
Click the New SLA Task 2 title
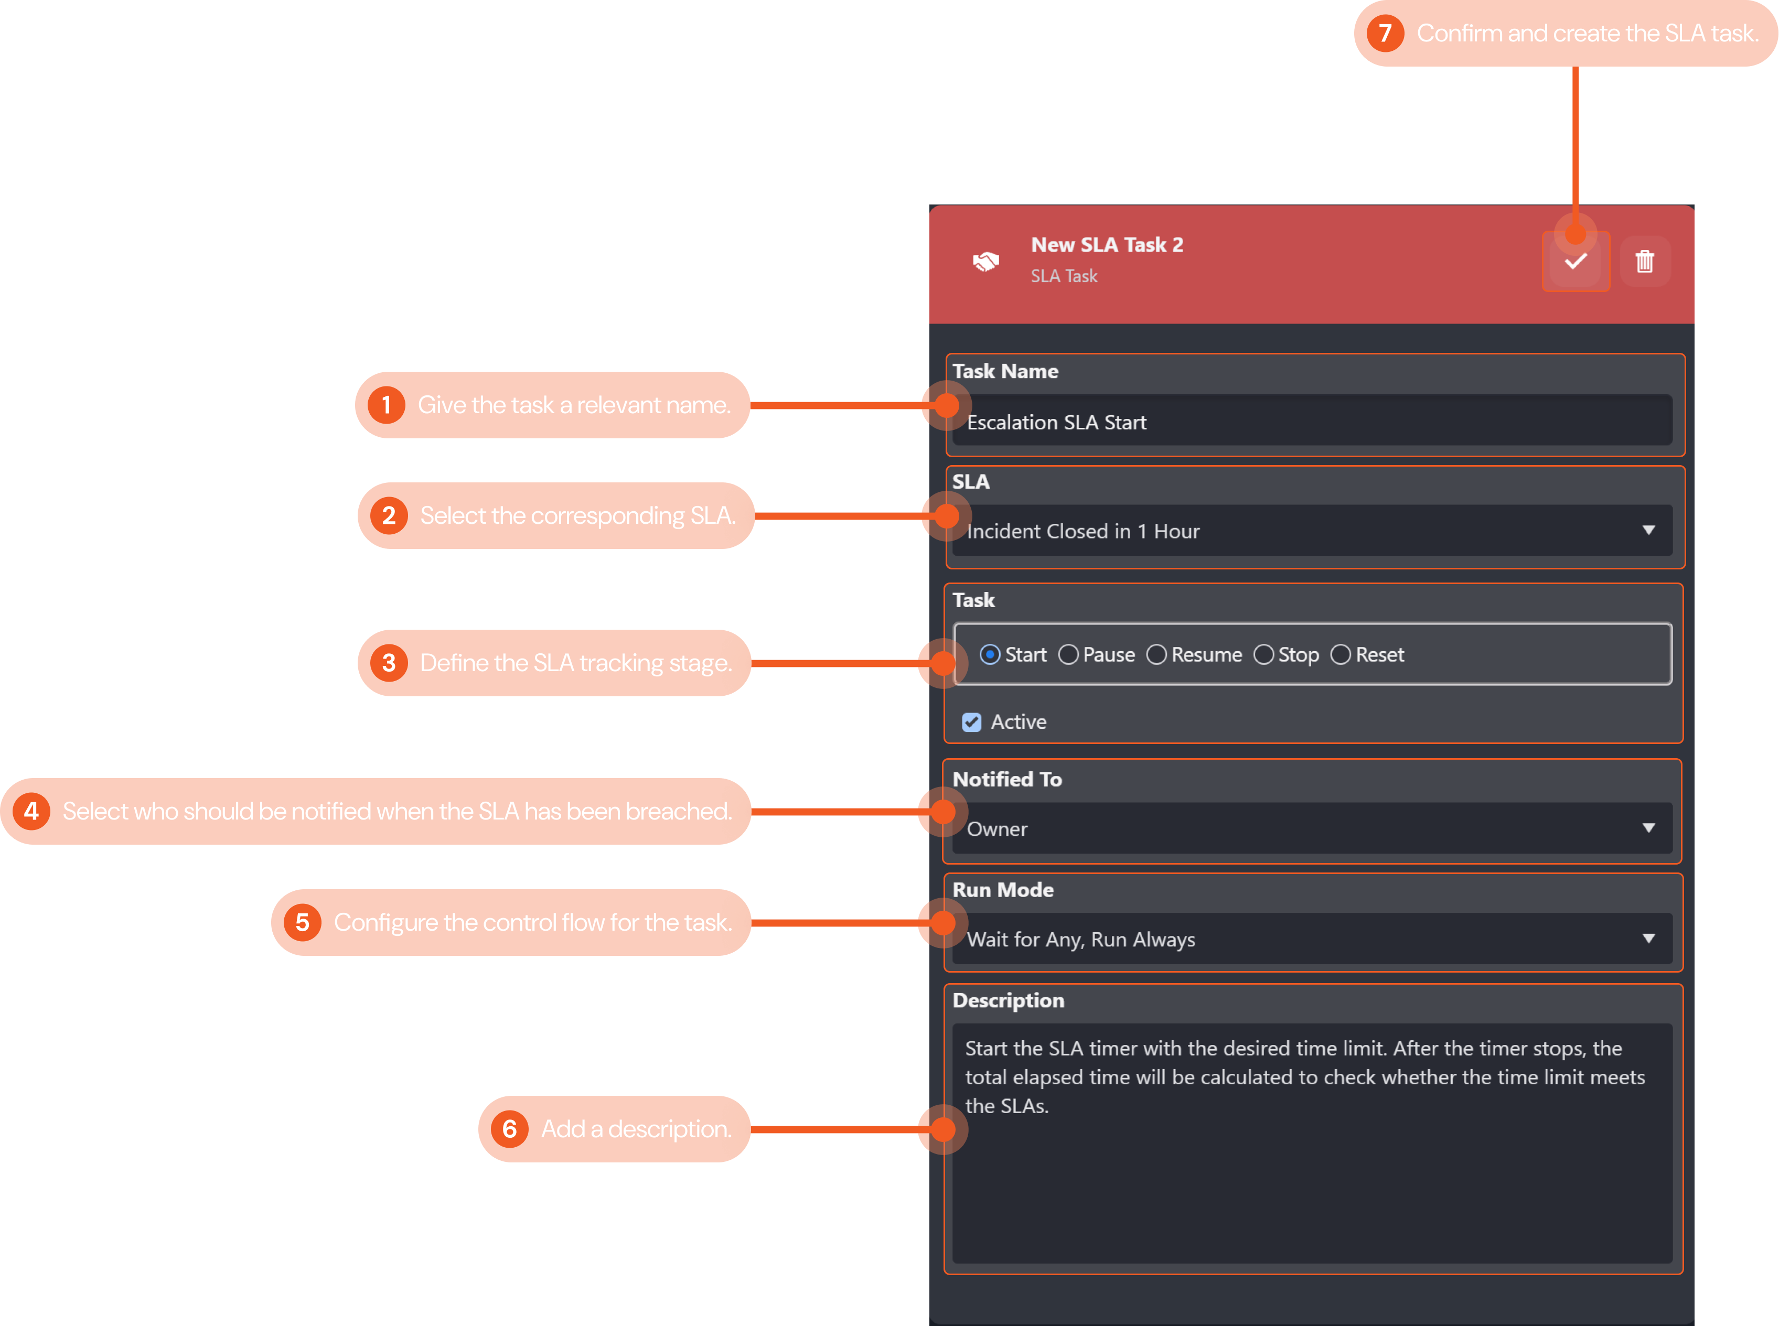(x=1106, y=245)
